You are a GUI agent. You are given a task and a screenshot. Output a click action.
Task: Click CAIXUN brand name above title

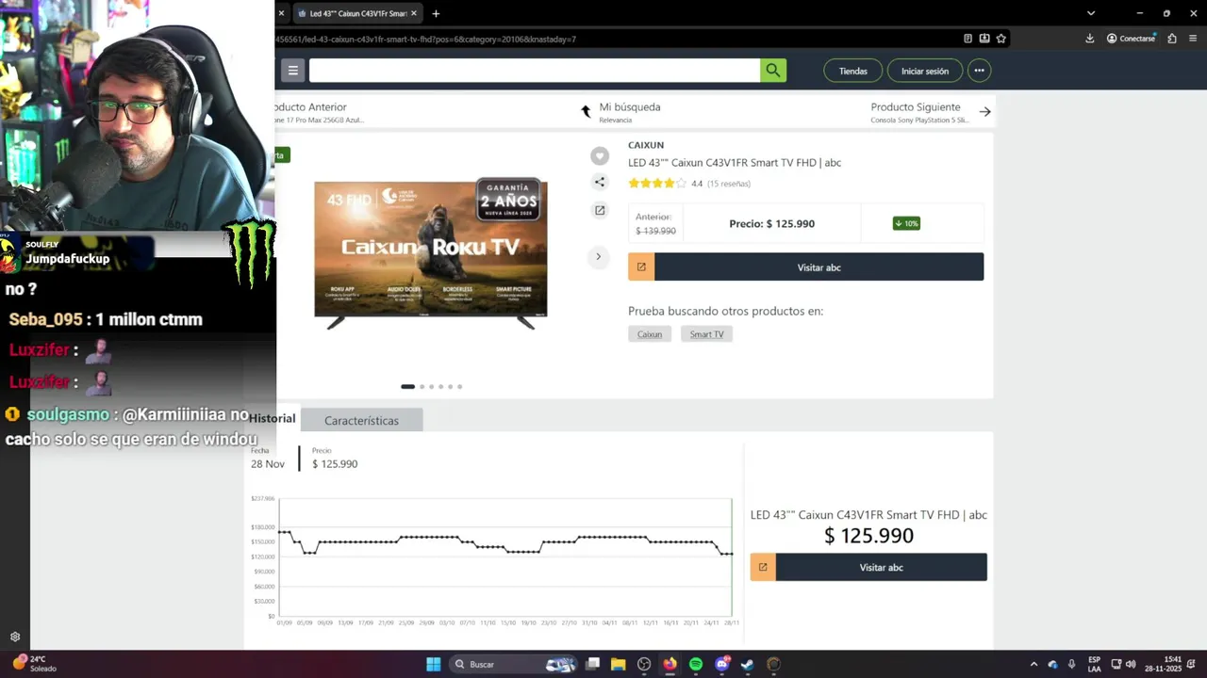point(646,145)
